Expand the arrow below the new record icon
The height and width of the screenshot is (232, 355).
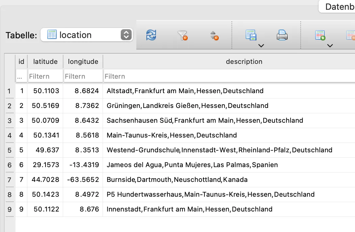point(330,46)
